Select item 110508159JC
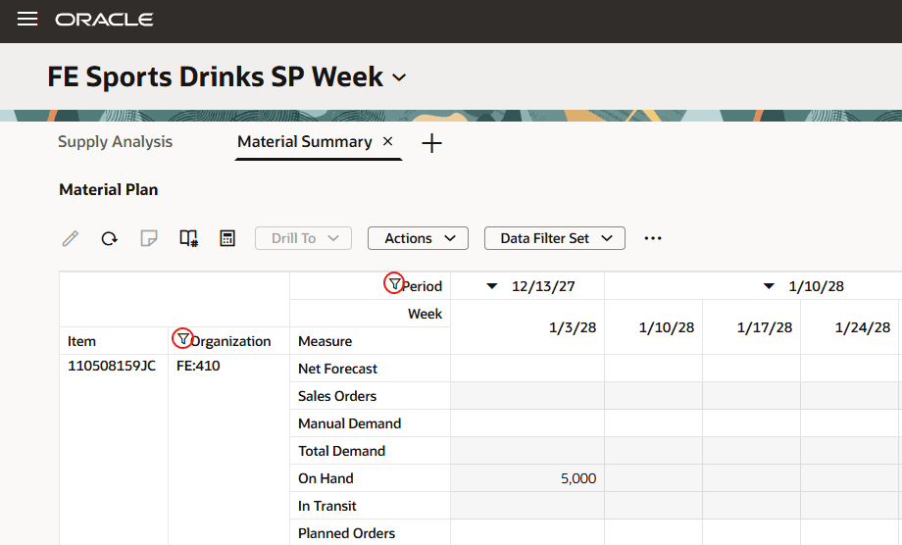 [112, 366]
